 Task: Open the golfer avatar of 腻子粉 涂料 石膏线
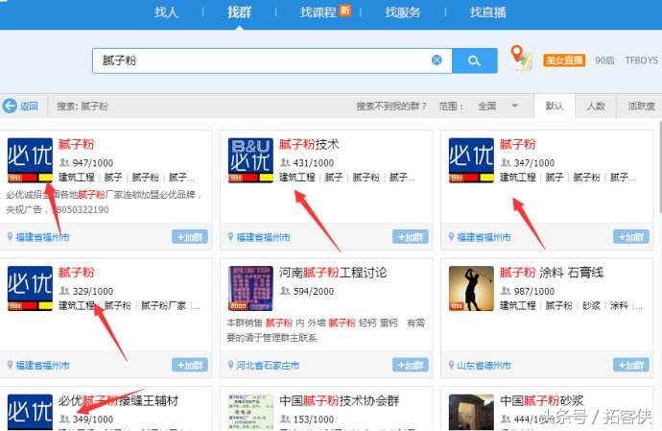[x=471, y=288]
